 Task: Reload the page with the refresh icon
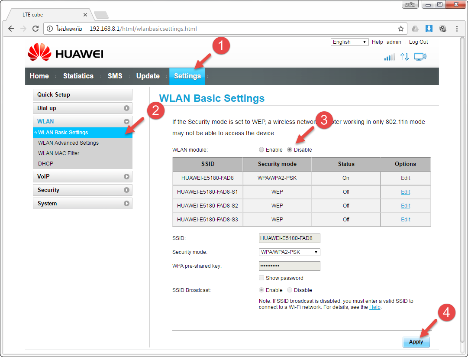click(x=36, y=29)
